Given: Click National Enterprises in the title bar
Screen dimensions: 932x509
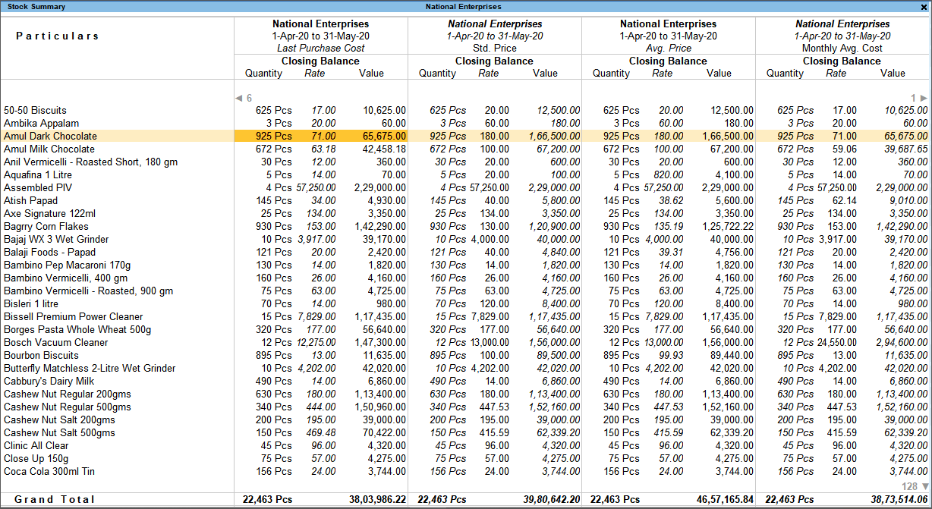Looking at the screenshot, I should coord(463,7).
